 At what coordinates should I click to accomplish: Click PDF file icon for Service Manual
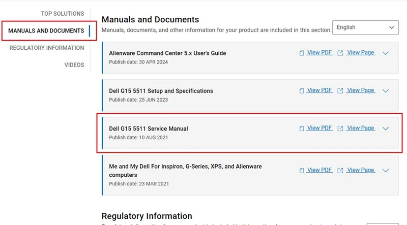pos(301,128)
